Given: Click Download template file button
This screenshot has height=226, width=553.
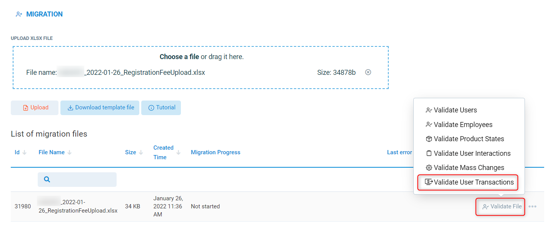Looking at the screenshot, I should pos(100,108).
